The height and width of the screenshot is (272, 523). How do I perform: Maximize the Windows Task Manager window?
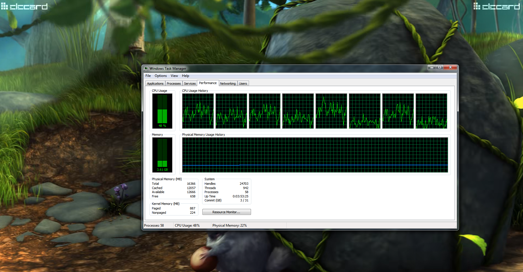pyautogui.click(x=440, y=67)
